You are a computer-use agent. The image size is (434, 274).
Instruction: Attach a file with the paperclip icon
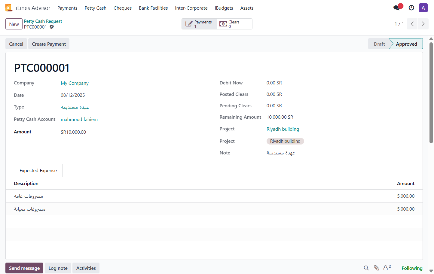coord(376,268)
